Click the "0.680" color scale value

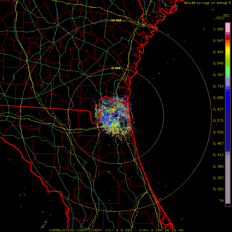[x=218, y=98]
